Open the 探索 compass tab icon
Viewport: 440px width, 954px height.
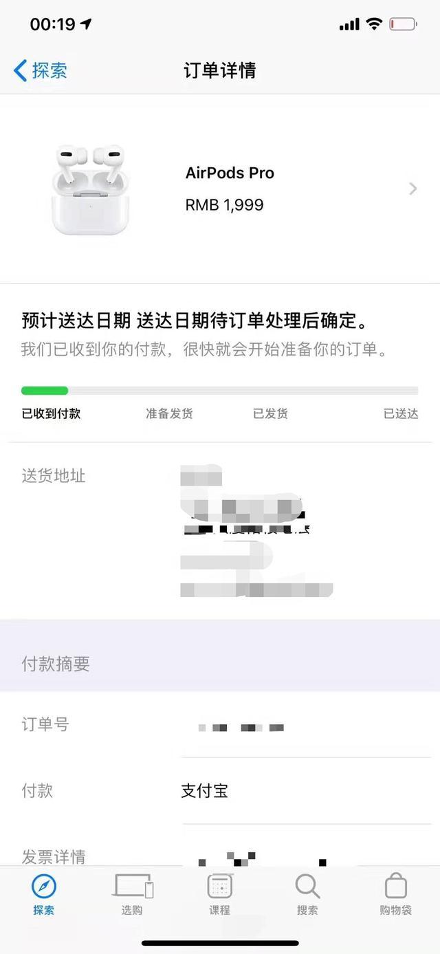point(44,887)
